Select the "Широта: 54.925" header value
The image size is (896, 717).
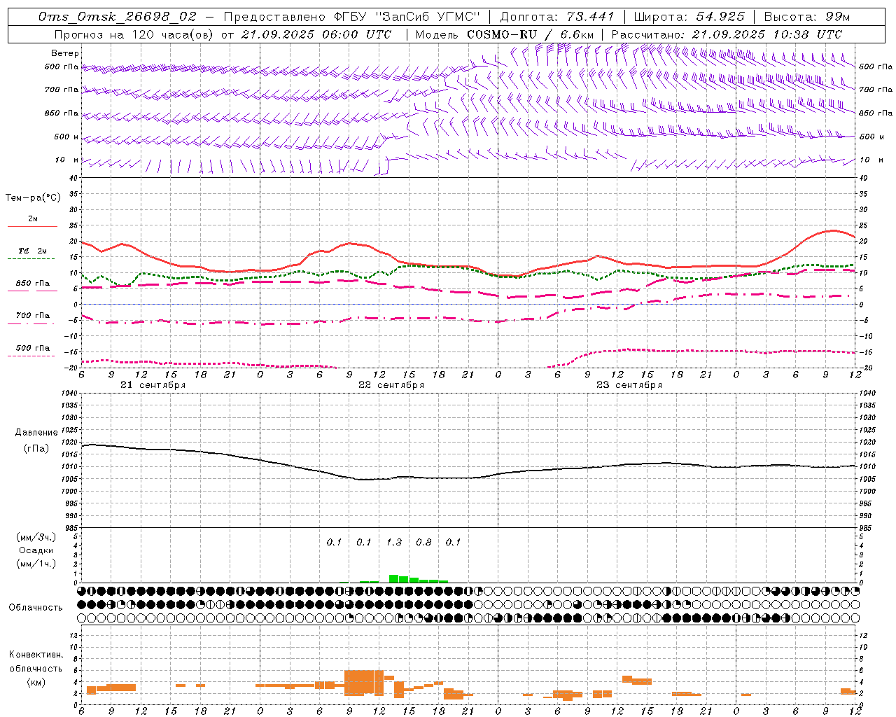point(689,17)
